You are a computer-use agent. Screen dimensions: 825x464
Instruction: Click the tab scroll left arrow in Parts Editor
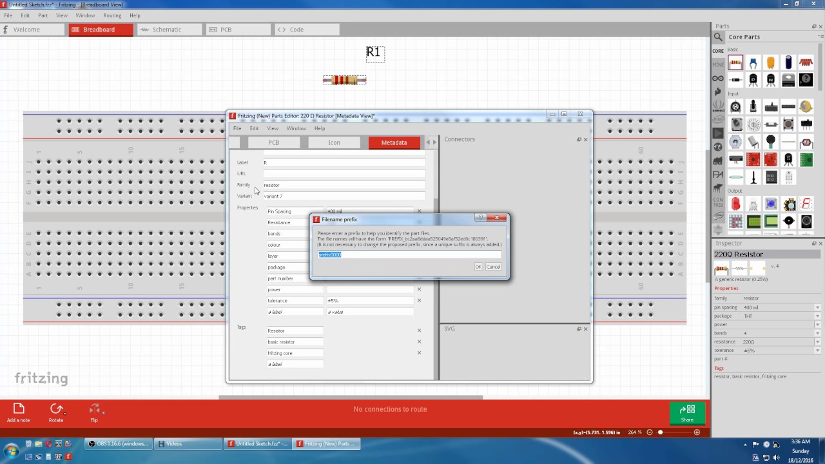click(427, 142)
